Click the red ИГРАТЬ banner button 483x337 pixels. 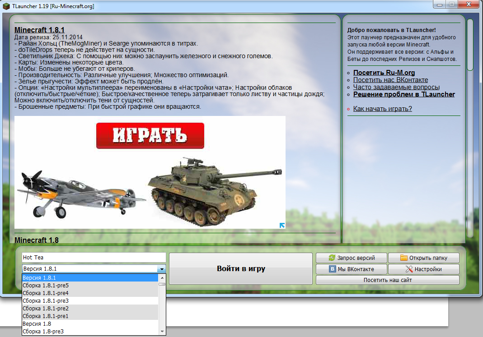click(x=150, y=136)
